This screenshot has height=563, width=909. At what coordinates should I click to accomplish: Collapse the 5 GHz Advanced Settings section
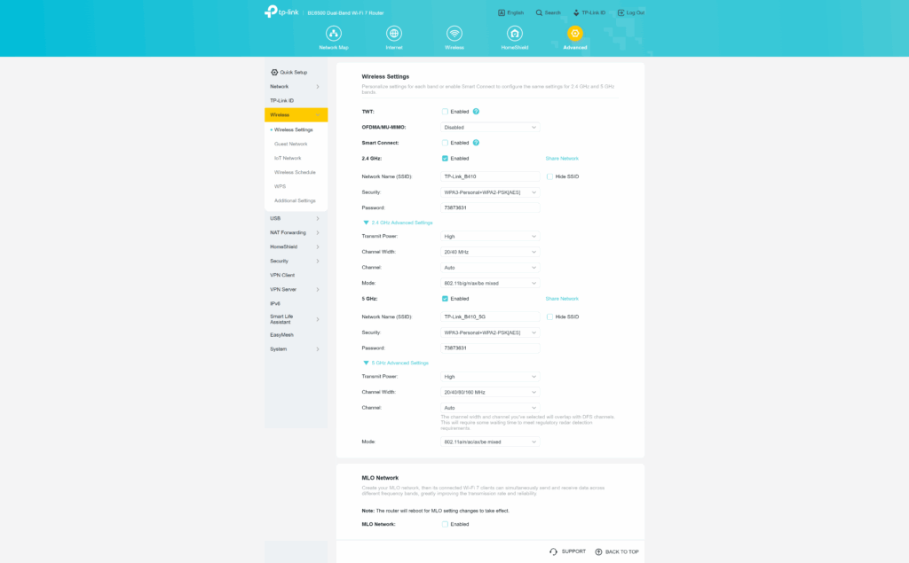396,364
